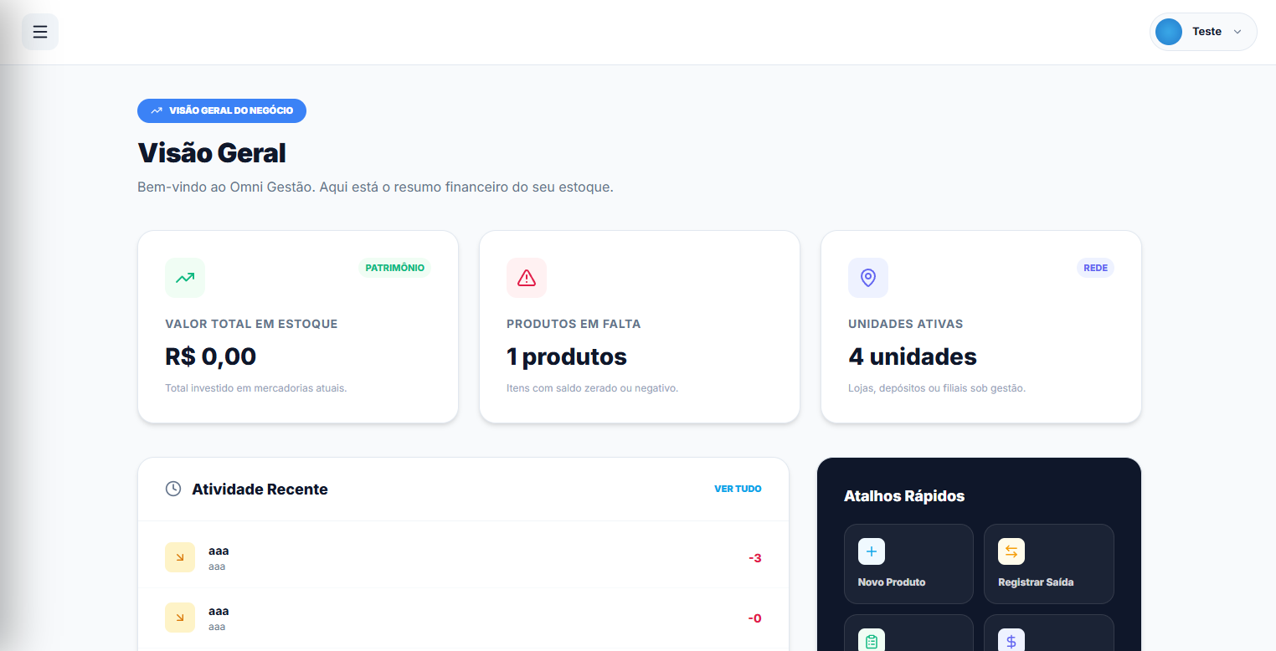Image resolution: width=1276 pixels, height=651 pixels.
Task: Click the PATRIMÔNIO tag
Action: pyautogui.click(x=395, y=268)
